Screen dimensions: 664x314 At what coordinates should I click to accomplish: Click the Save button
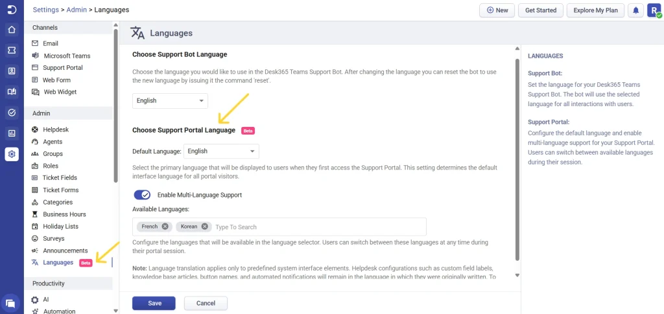(154, 303)
